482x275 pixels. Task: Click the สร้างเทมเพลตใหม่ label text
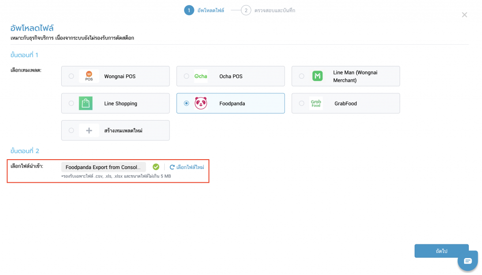point(123,130)
